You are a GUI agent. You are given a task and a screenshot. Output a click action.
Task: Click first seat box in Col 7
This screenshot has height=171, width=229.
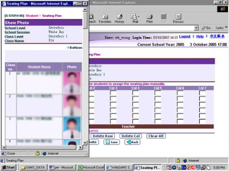[202, 93]
